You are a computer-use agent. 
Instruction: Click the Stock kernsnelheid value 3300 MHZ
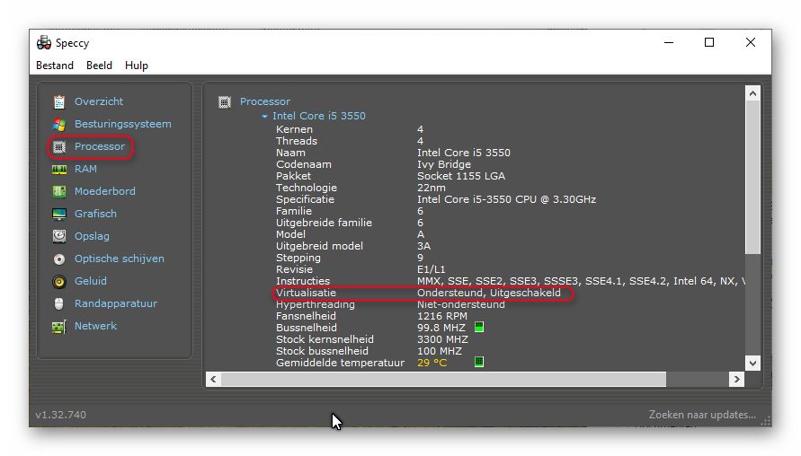442,339
